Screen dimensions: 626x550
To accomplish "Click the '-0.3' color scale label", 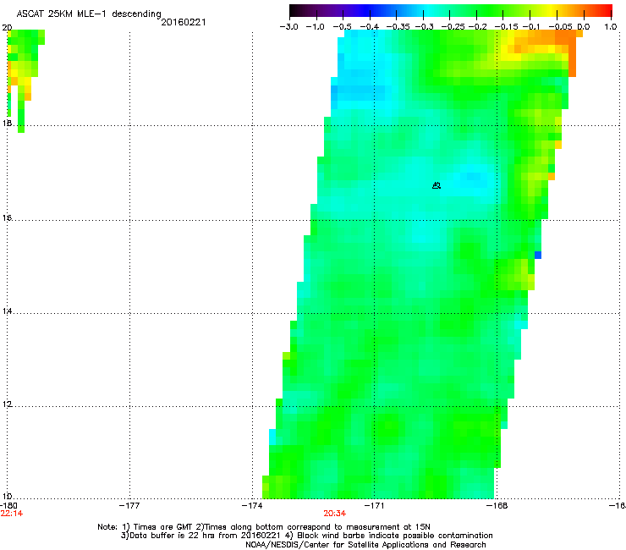I will pos(424,27).
